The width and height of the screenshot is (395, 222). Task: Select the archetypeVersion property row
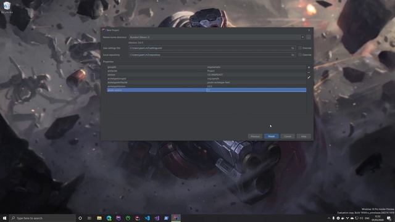207,86
